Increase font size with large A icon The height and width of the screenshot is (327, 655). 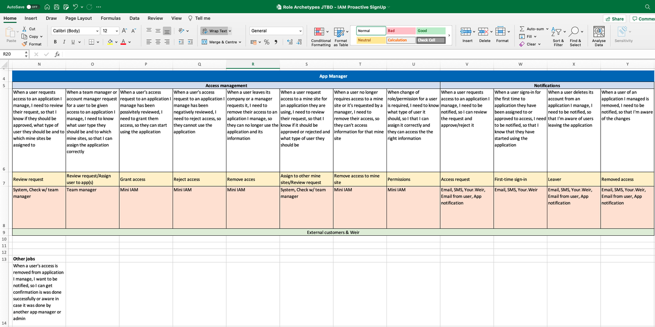tap(124, 30)
